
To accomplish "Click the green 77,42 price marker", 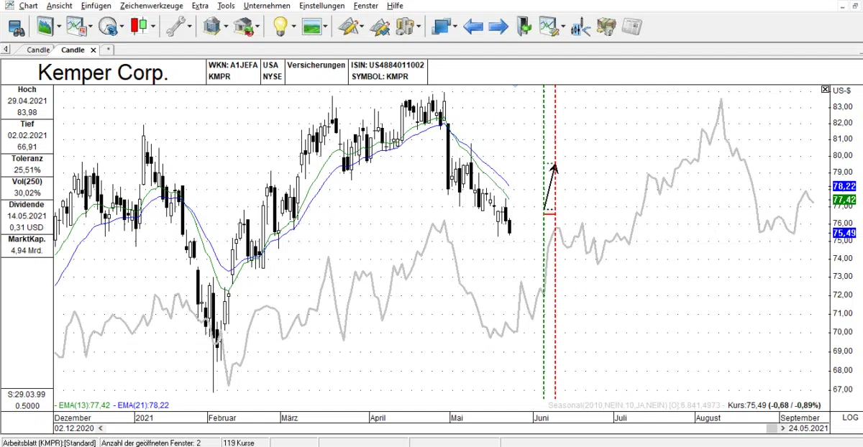I will [x=843, y=199].
